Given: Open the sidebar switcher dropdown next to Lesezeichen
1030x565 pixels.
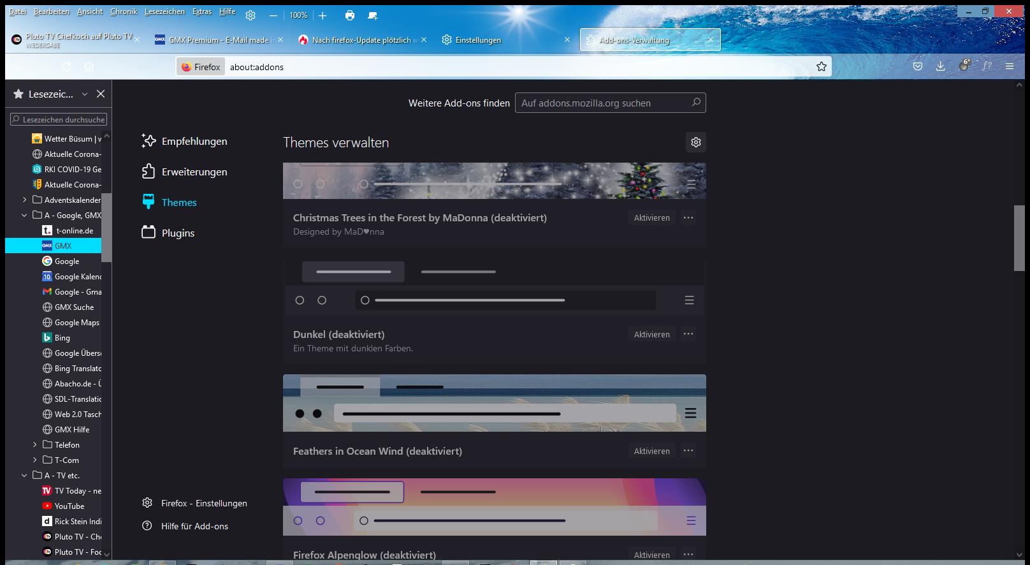Looking at the screenshot, I should pyautogui.click(x=84, y=94).
